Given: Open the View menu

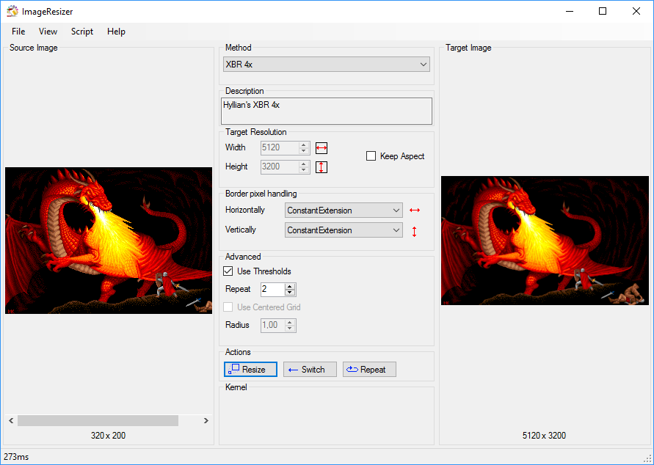Looking at the screenshot, I should click(x=48, y=32).
